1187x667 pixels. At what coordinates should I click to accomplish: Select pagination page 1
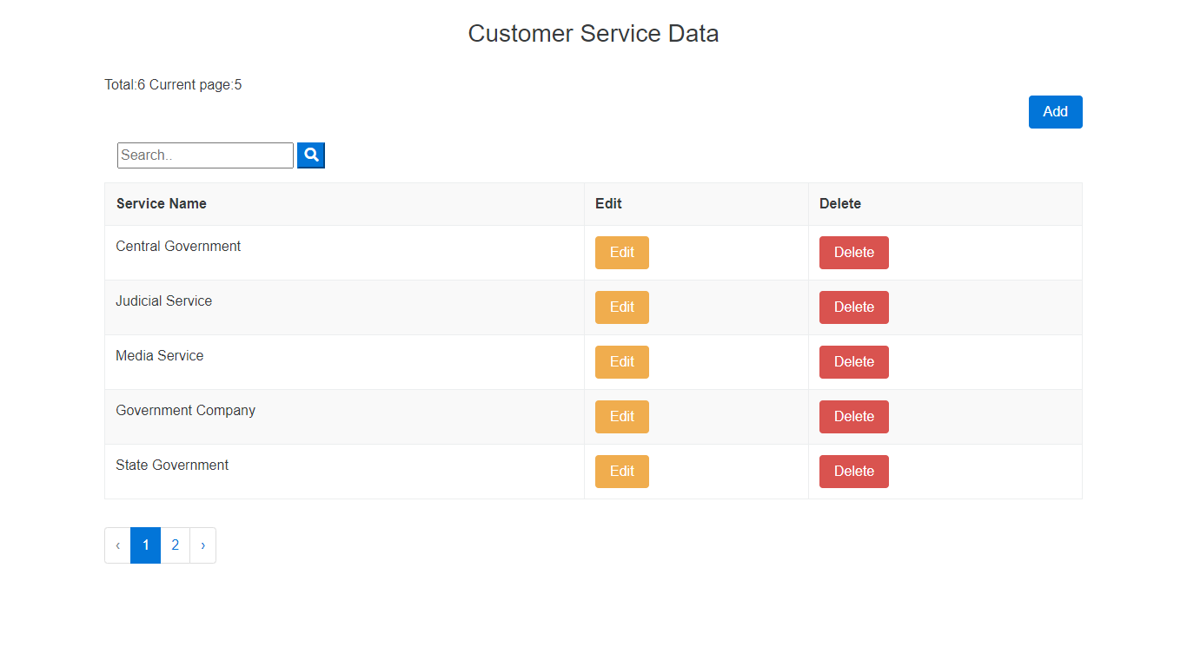click(146, 545)
